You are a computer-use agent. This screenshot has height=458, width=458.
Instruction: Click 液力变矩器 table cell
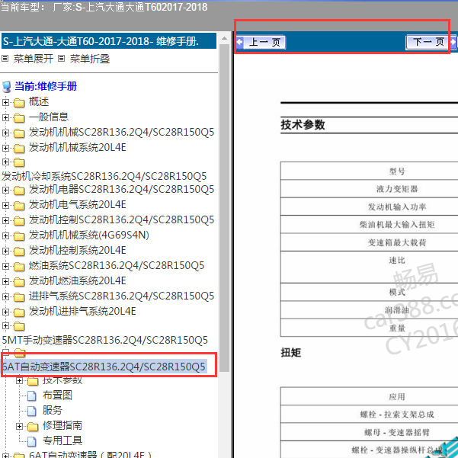[397, 189]
